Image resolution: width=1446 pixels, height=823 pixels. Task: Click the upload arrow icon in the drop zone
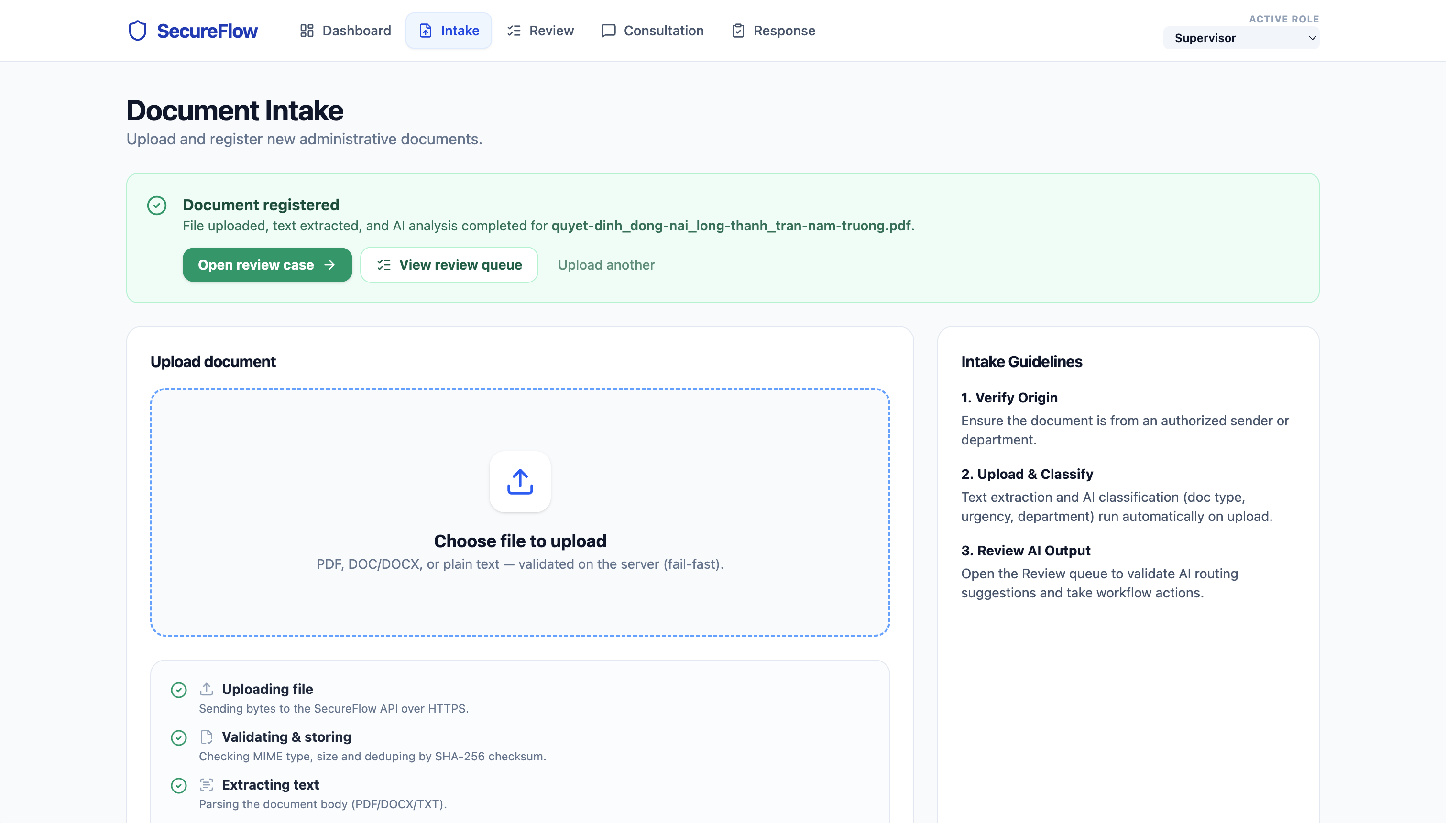(520, 482)
